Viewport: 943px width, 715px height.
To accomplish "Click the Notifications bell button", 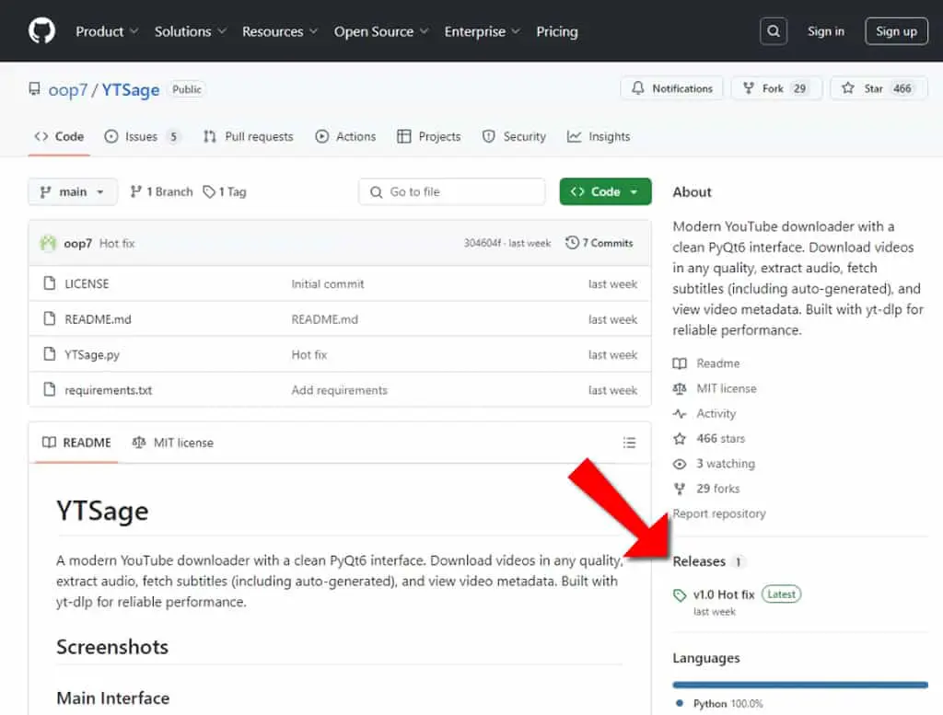I will coord(671,88).
